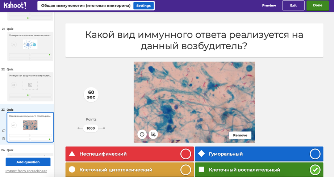Select question 21 thumbnail in the sidebar
334x177 pixels.
[30, 46]
